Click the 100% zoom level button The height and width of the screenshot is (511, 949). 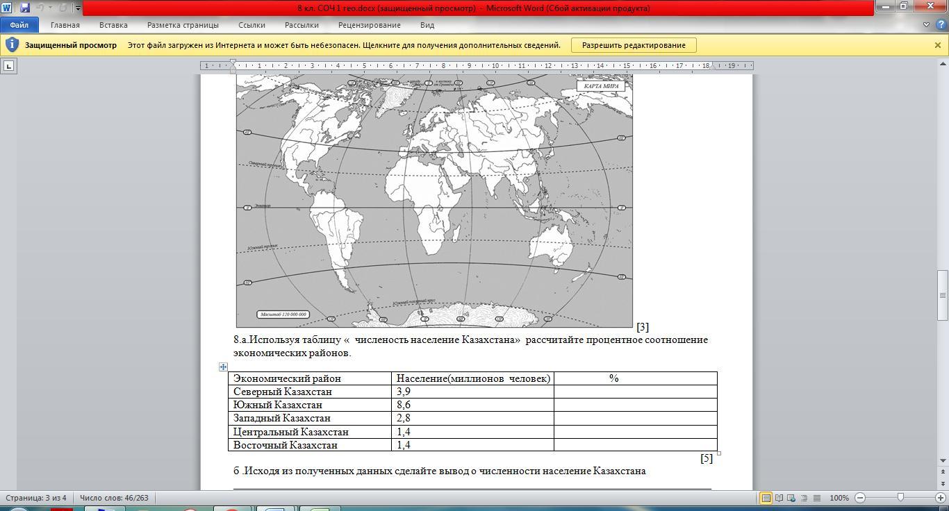(x=839, y=498)
